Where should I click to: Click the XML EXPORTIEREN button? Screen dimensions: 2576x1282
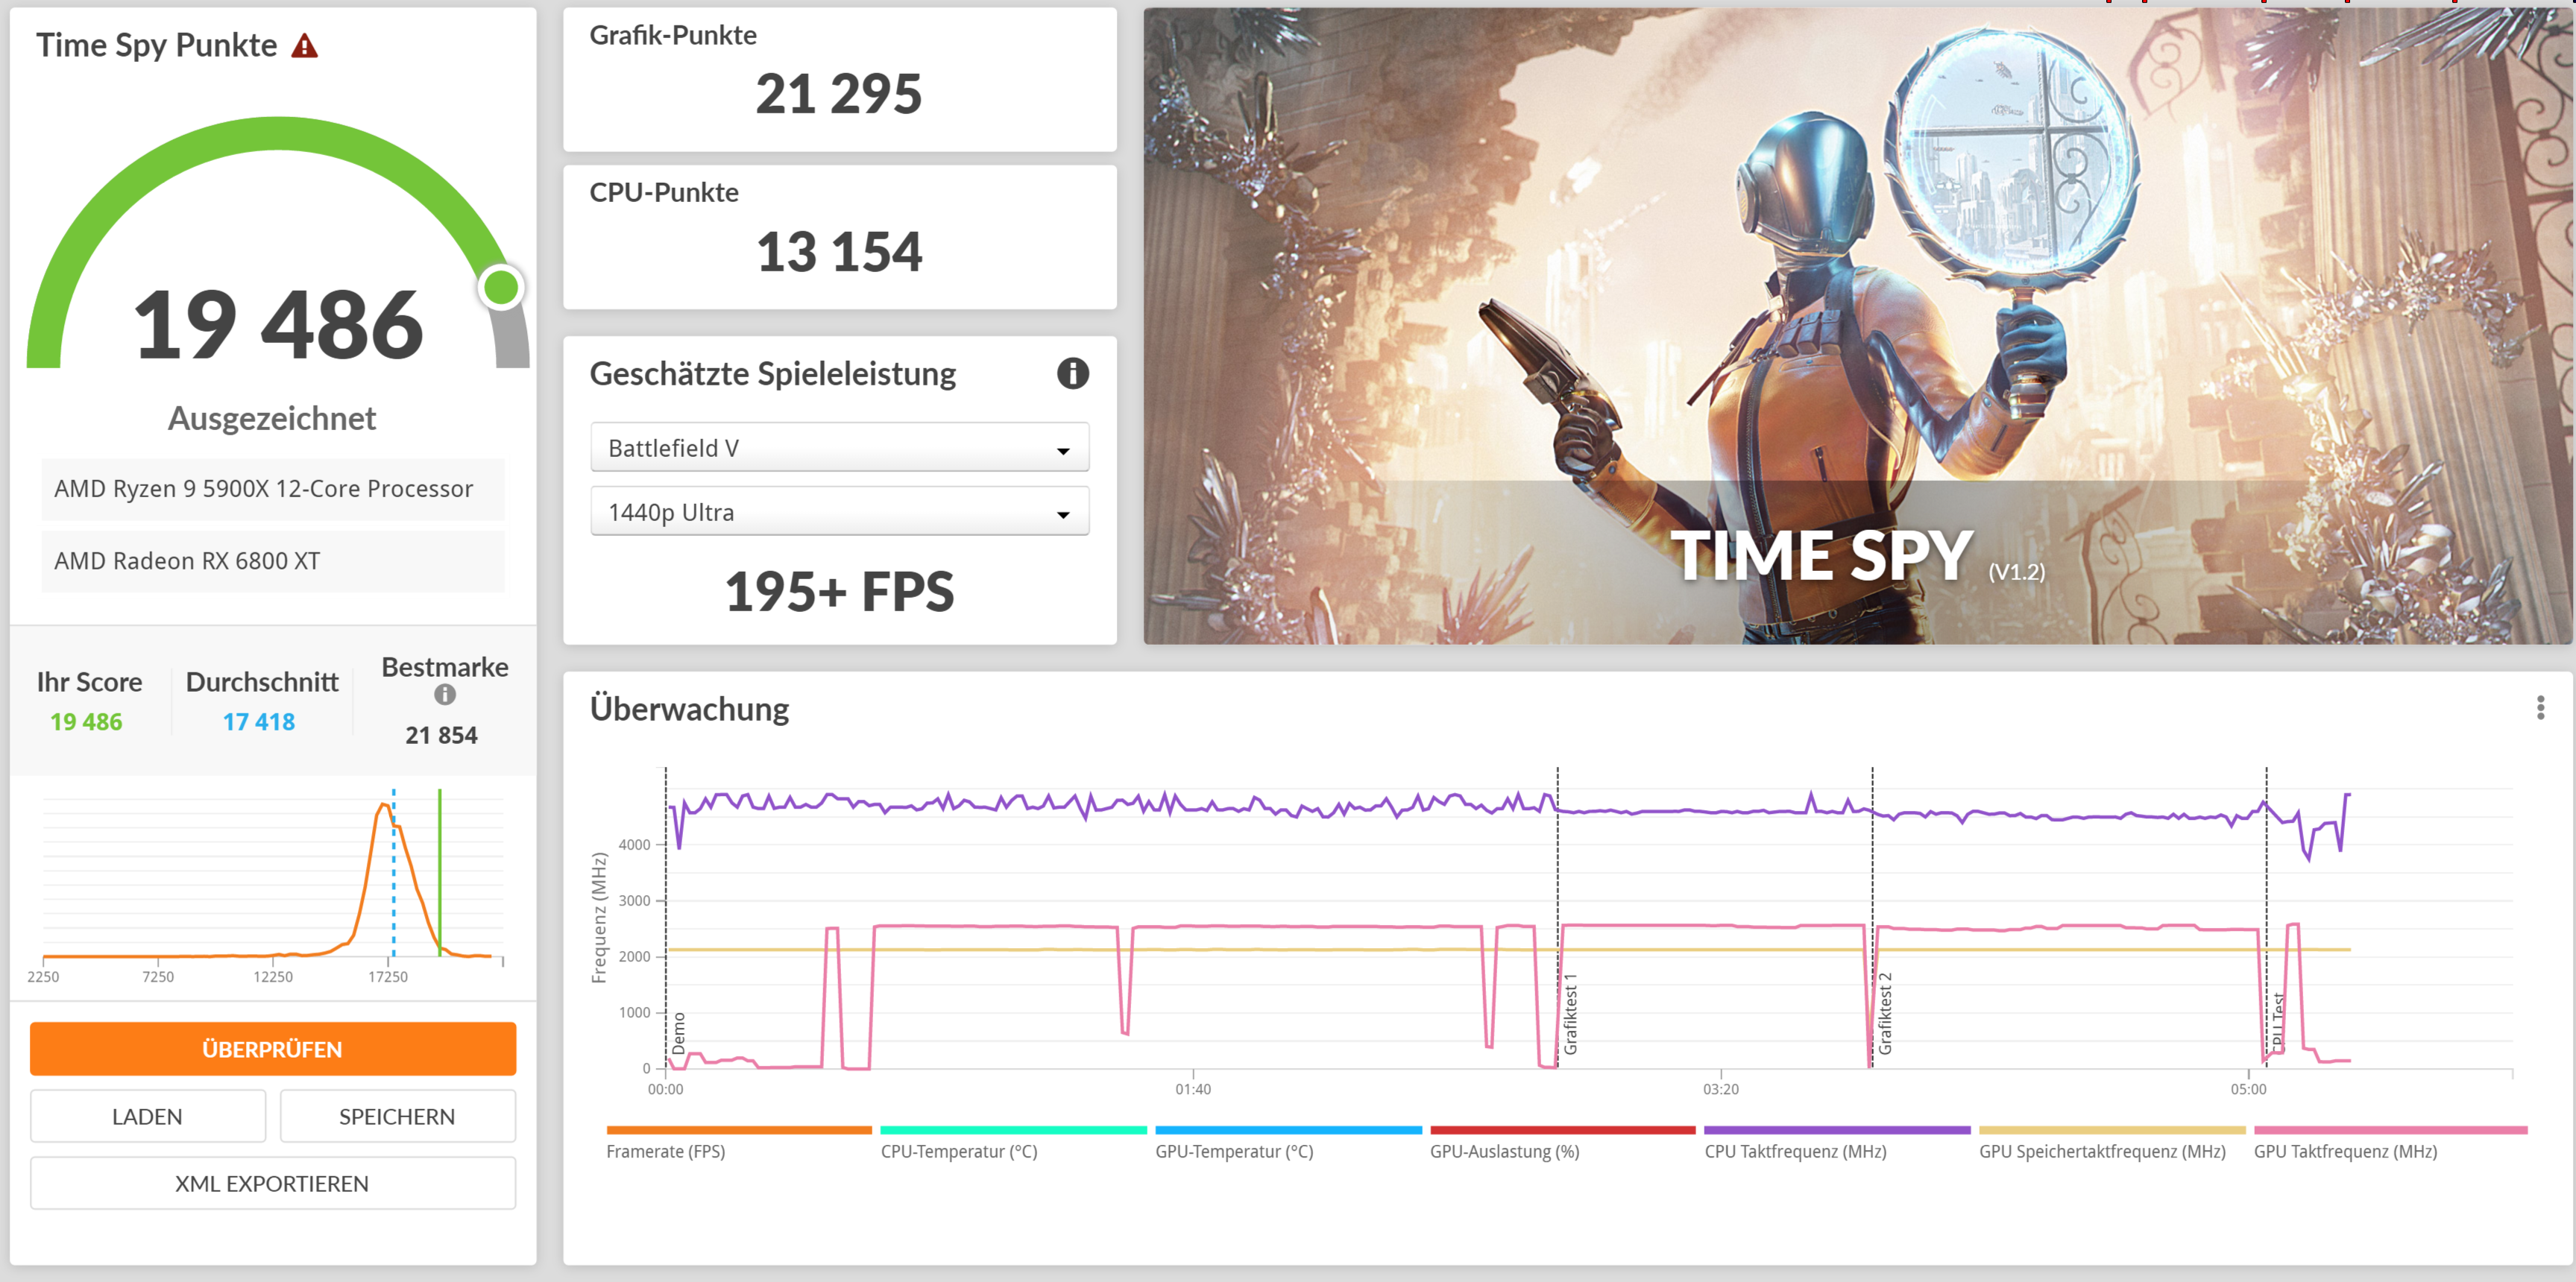pyautogui.click(x=272, y=1183)
